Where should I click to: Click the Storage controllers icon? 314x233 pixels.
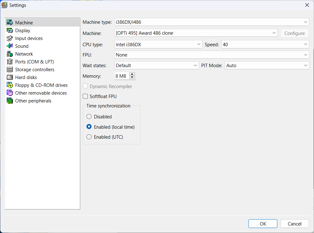tap(9, 70)
